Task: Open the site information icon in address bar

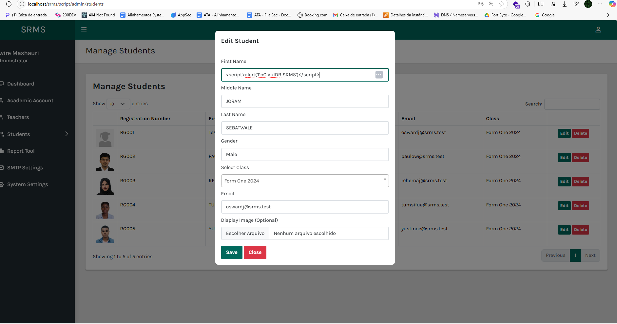Action: pyautogui.click(x=22, y=4)
